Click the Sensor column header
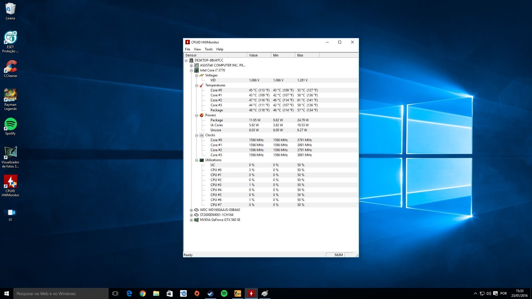The height and width of the screenshot is (299, 532). tap(215, 55)
